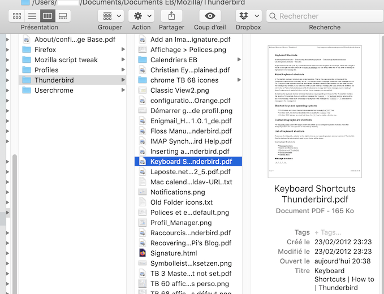
Task: Expand the Calendriers EB arrow
Action: coord(239,59)
